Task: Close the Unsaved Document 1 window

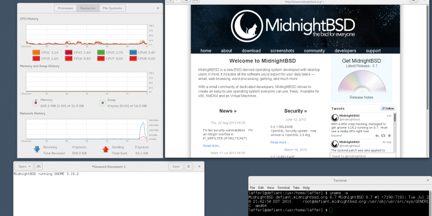Action: (x=199, y=166)
